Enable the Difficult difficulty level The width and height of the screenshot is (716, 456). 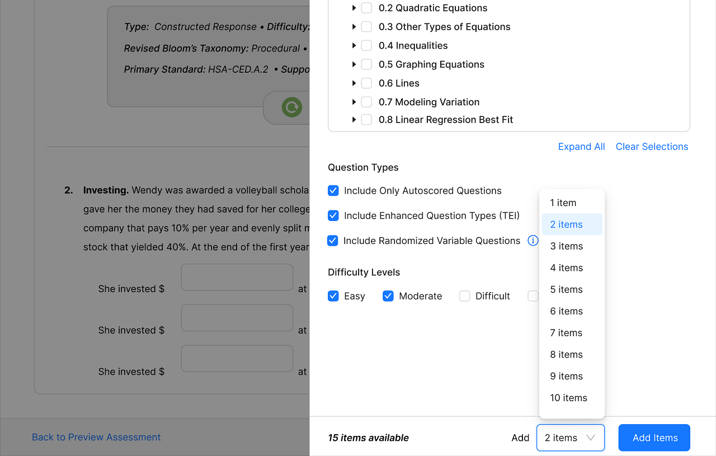tap(464, 296)
